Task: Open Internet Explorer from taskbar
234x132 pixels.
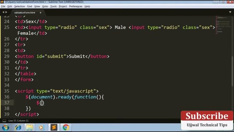Action: point(18,128)
